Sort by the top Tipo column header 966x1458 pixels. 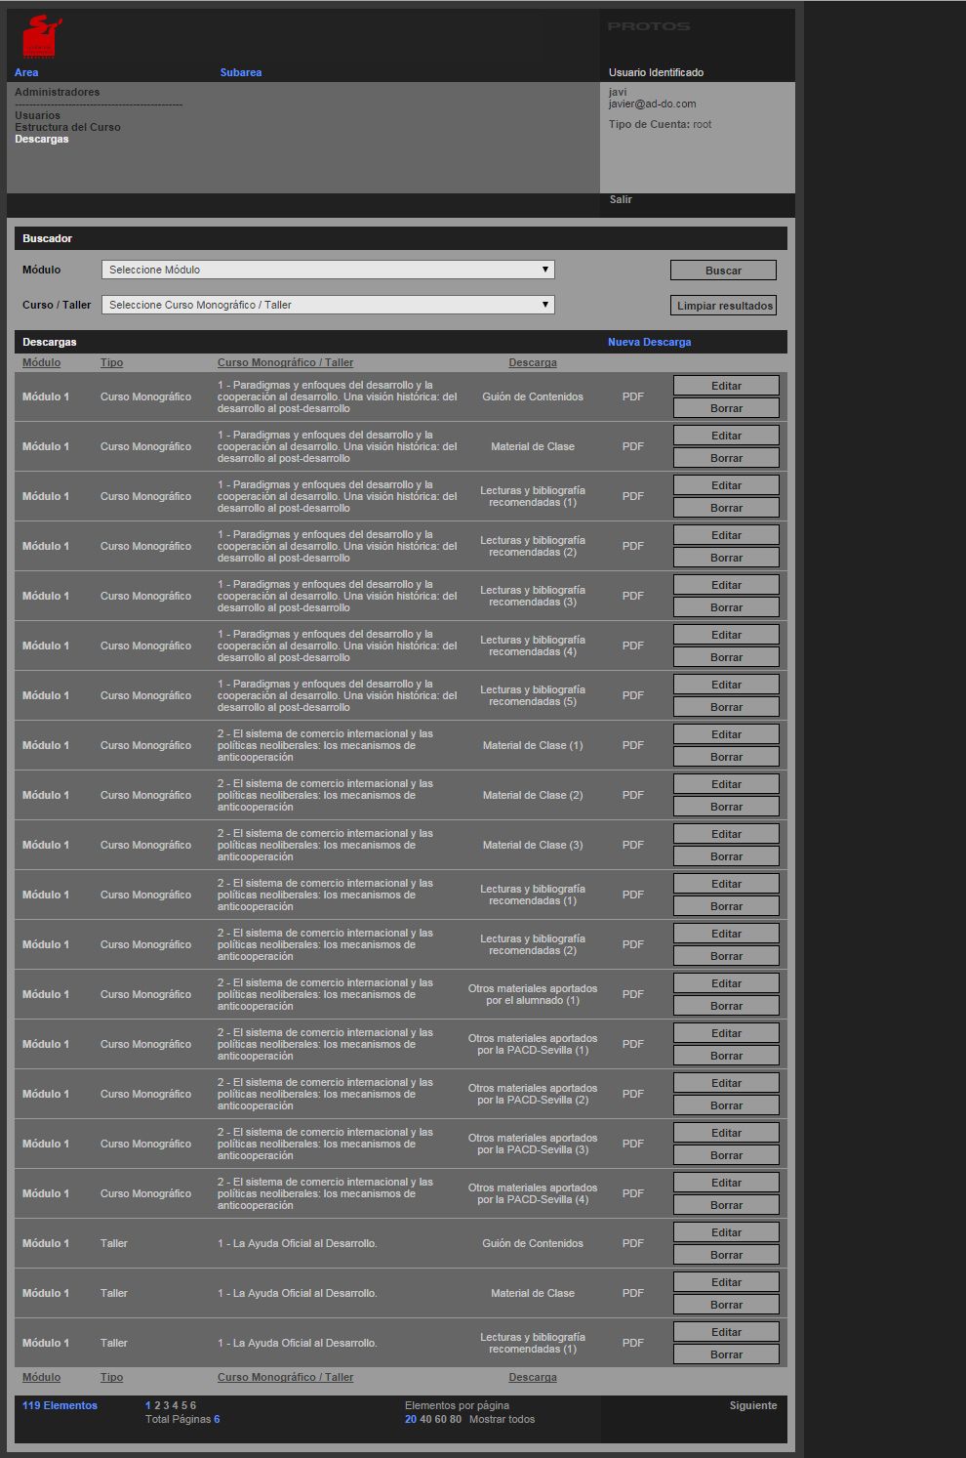[111, 362]
